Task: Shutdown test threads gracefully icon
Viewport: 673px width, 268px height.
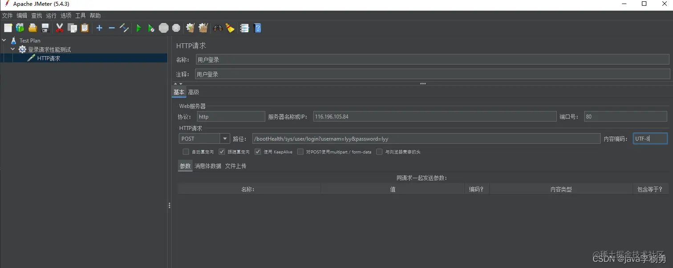Action: click(x=176, y=28)
